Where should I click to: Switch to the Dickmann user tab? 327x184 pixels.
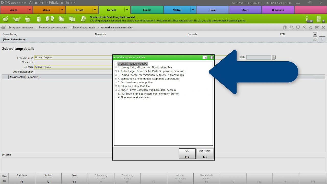coord(278,10)
